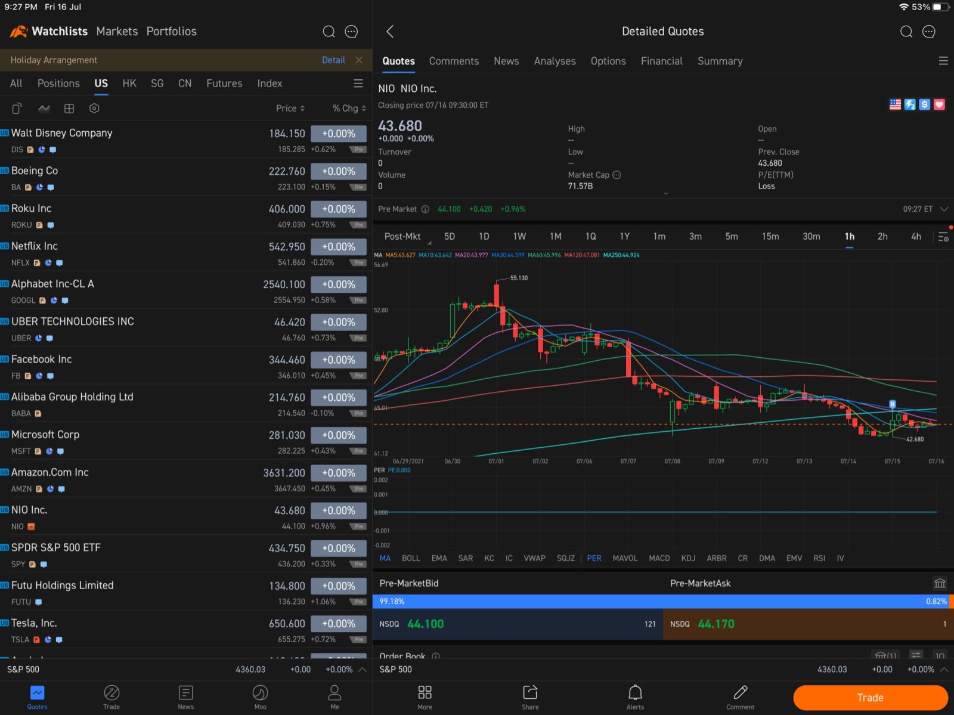This screenshot has width=954, height=715.
Task: Open Moo tab in bottom navigation
Action: pos(260,697)
